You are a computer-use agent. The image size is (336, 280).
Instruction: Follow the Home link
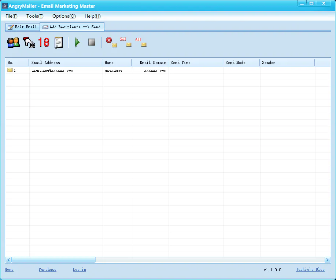coord(9,269)
